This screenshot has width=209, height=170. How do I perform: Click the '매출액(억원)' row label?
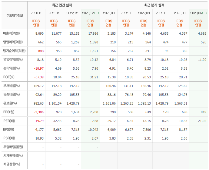tap(12, 33)
